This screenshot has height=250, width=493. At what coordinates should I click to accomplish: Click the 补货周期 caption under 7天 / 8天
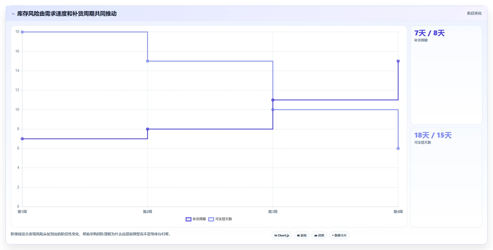(x=421, y=40)
